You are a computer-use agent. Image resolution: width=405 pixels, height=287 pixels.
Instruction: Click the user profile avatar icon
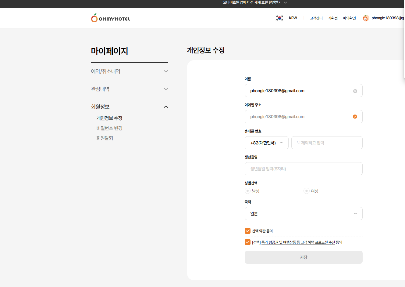(x=366, y=18)
